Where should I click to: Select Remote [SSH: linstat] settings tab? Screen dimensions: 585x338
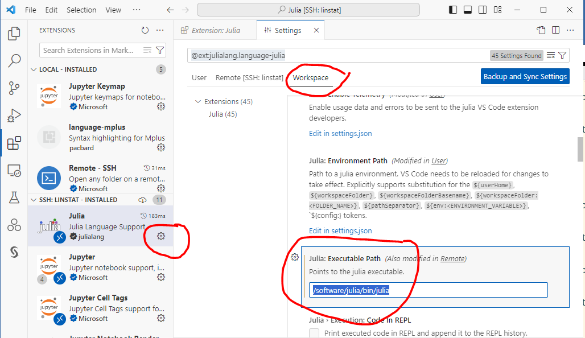(x=249, y=77)
